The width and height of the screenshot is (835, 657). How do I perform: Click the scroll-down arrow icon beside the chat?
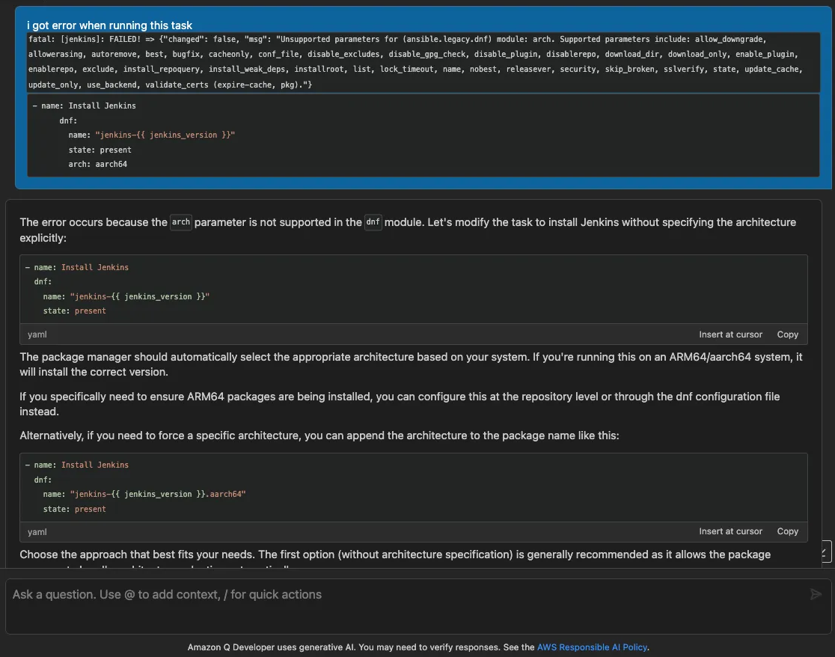click(825, 552)
